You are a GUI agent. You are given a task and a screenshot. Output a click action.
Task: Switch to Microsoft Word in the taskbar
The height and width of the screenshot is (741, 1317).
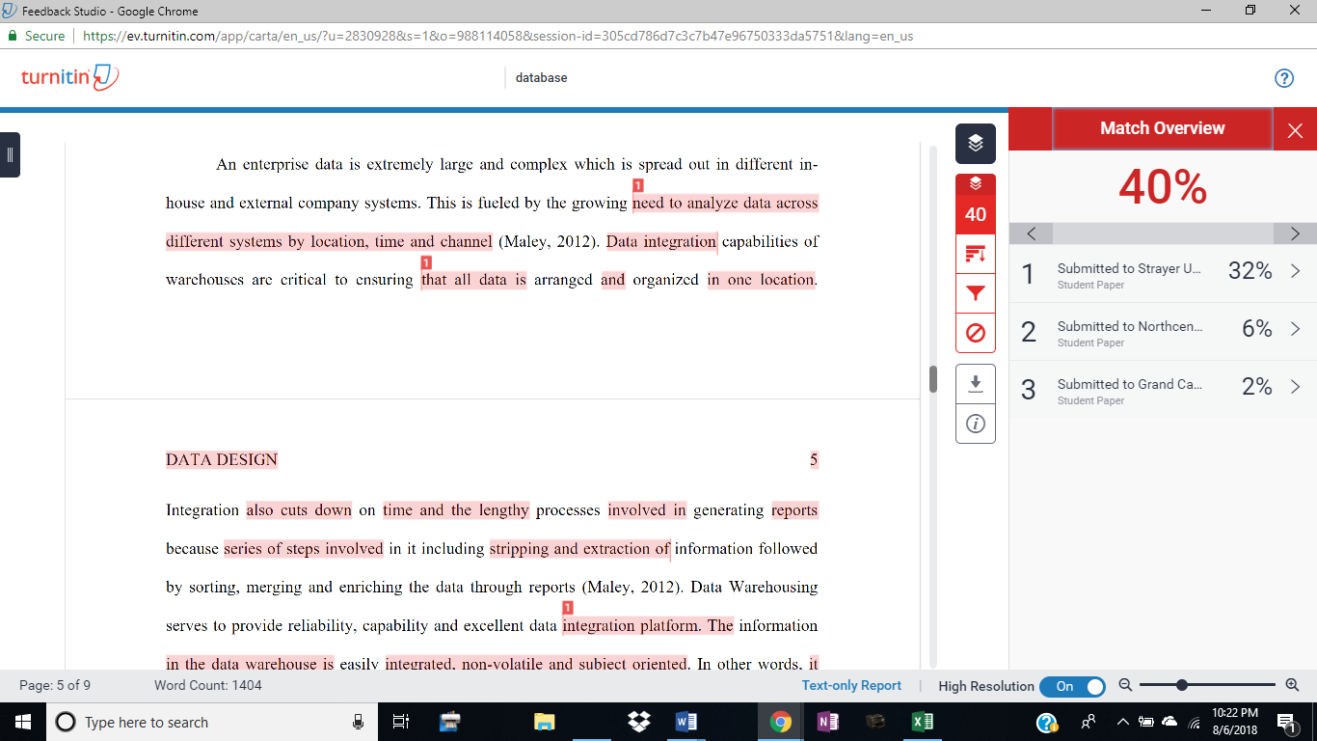click(x=686, y=722)
